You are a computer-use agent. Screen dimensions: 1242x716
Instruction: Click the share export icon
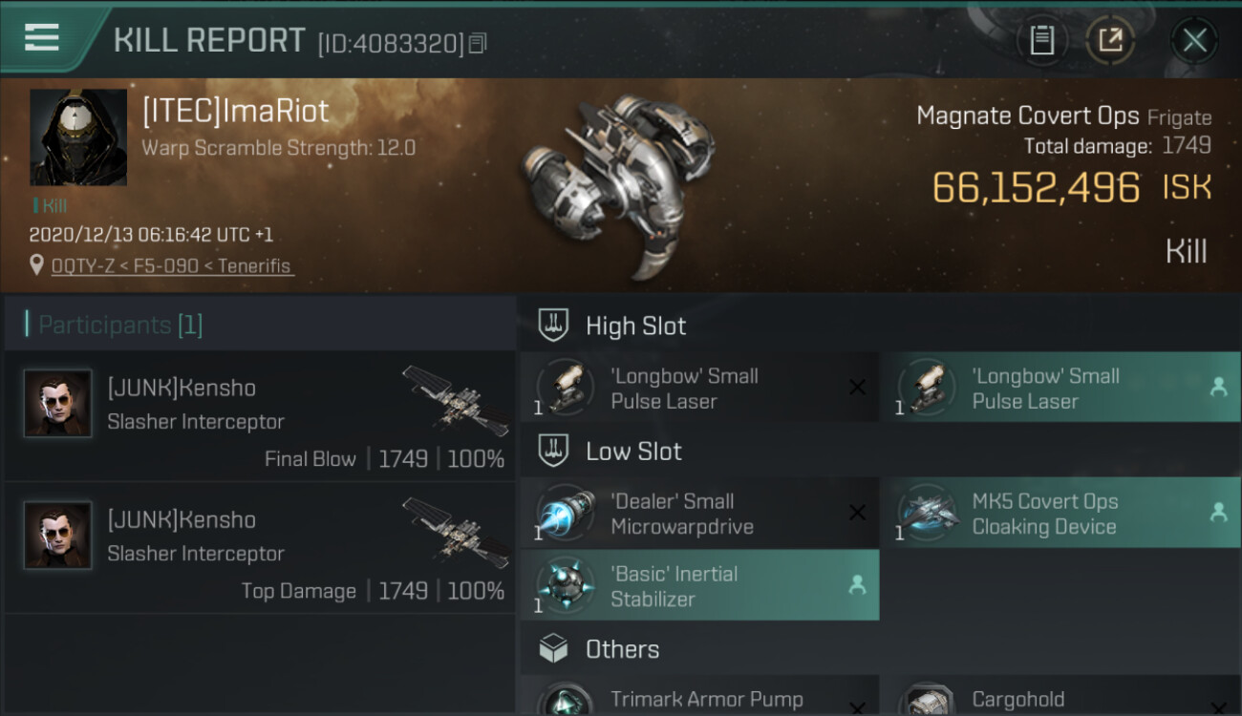[x=1110, y=40]
